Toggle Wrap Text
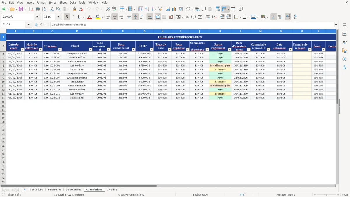Image resolution: width=350 pixels, height=197 pixels. click(150, 17)
